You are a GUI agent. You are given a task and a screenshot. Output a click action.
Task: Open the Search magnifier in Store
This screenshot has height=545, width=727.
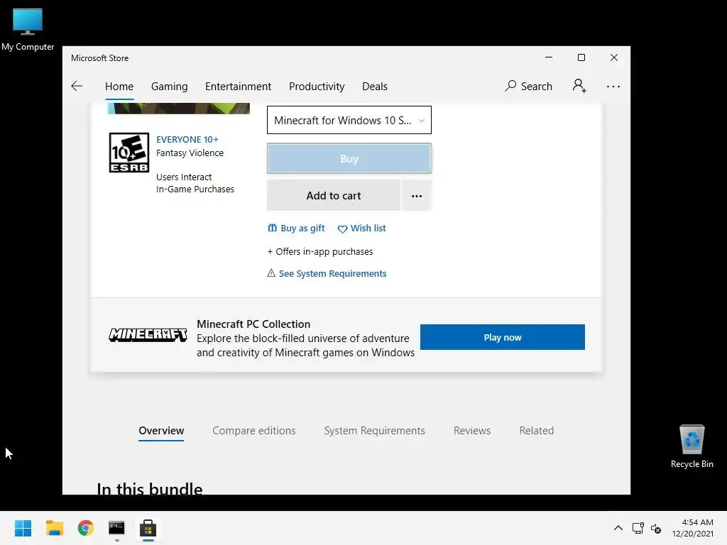[x=528, y=86]
